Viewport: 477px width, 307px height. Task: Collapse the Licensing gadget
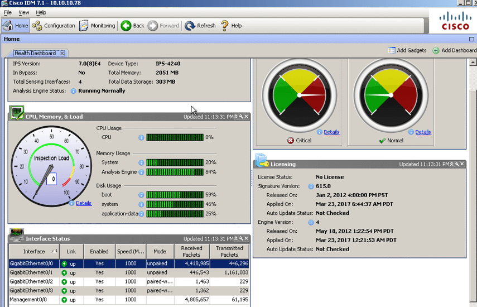point(451,164)
